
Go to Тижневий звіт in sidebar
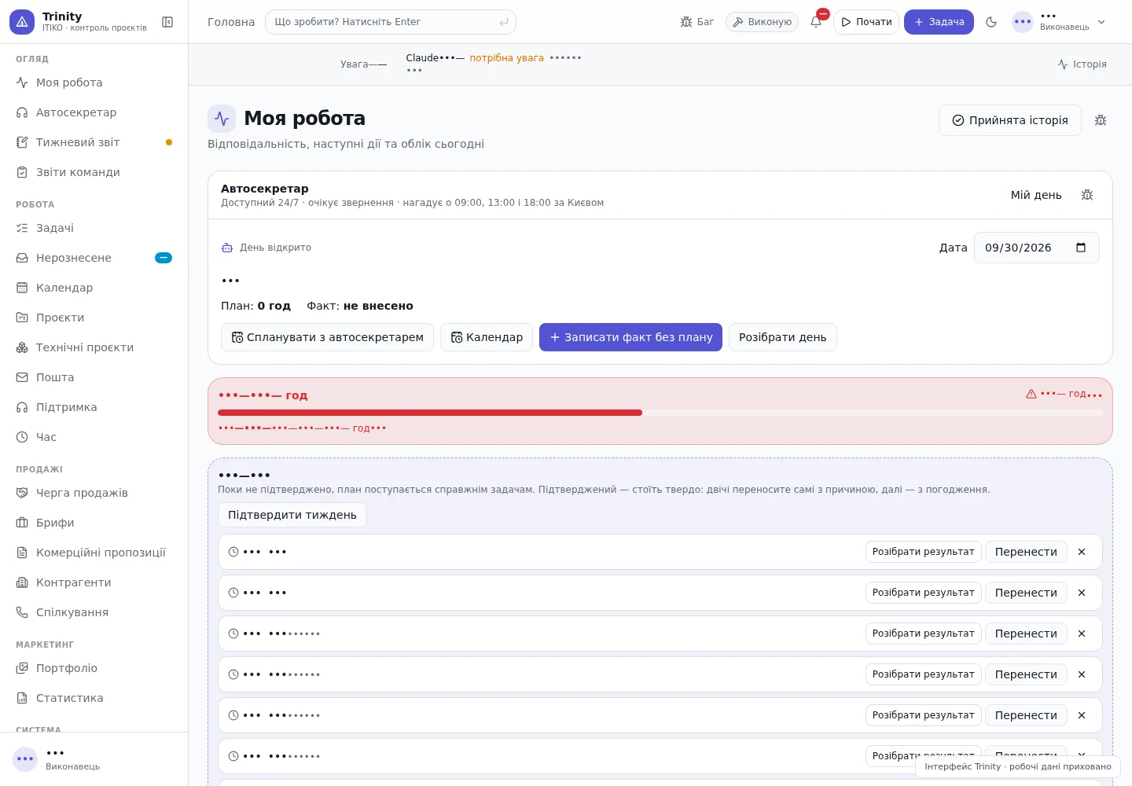[x=94, y=142]
